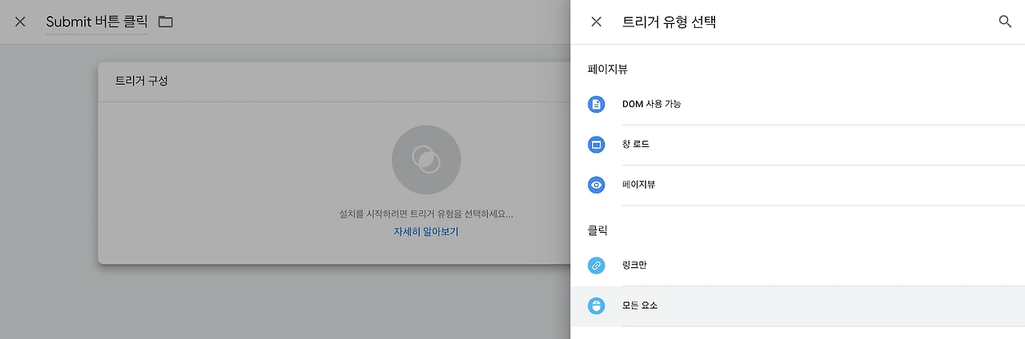Click the gray trigger type placeholder circle
Image resolution: width=1025 pixels, height=339 pixels.
[x=426, y=159]
